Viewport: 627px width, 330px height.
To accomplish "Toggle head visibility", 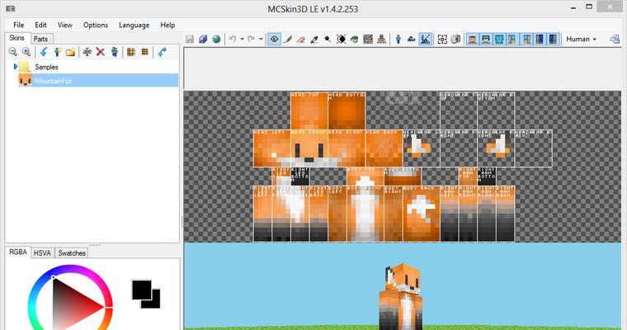I will pos(473,40).
